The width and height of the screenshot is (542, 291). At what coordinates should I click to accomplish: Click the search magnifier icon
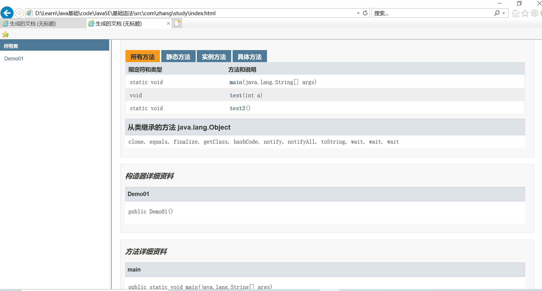click(x=497, y=13)
